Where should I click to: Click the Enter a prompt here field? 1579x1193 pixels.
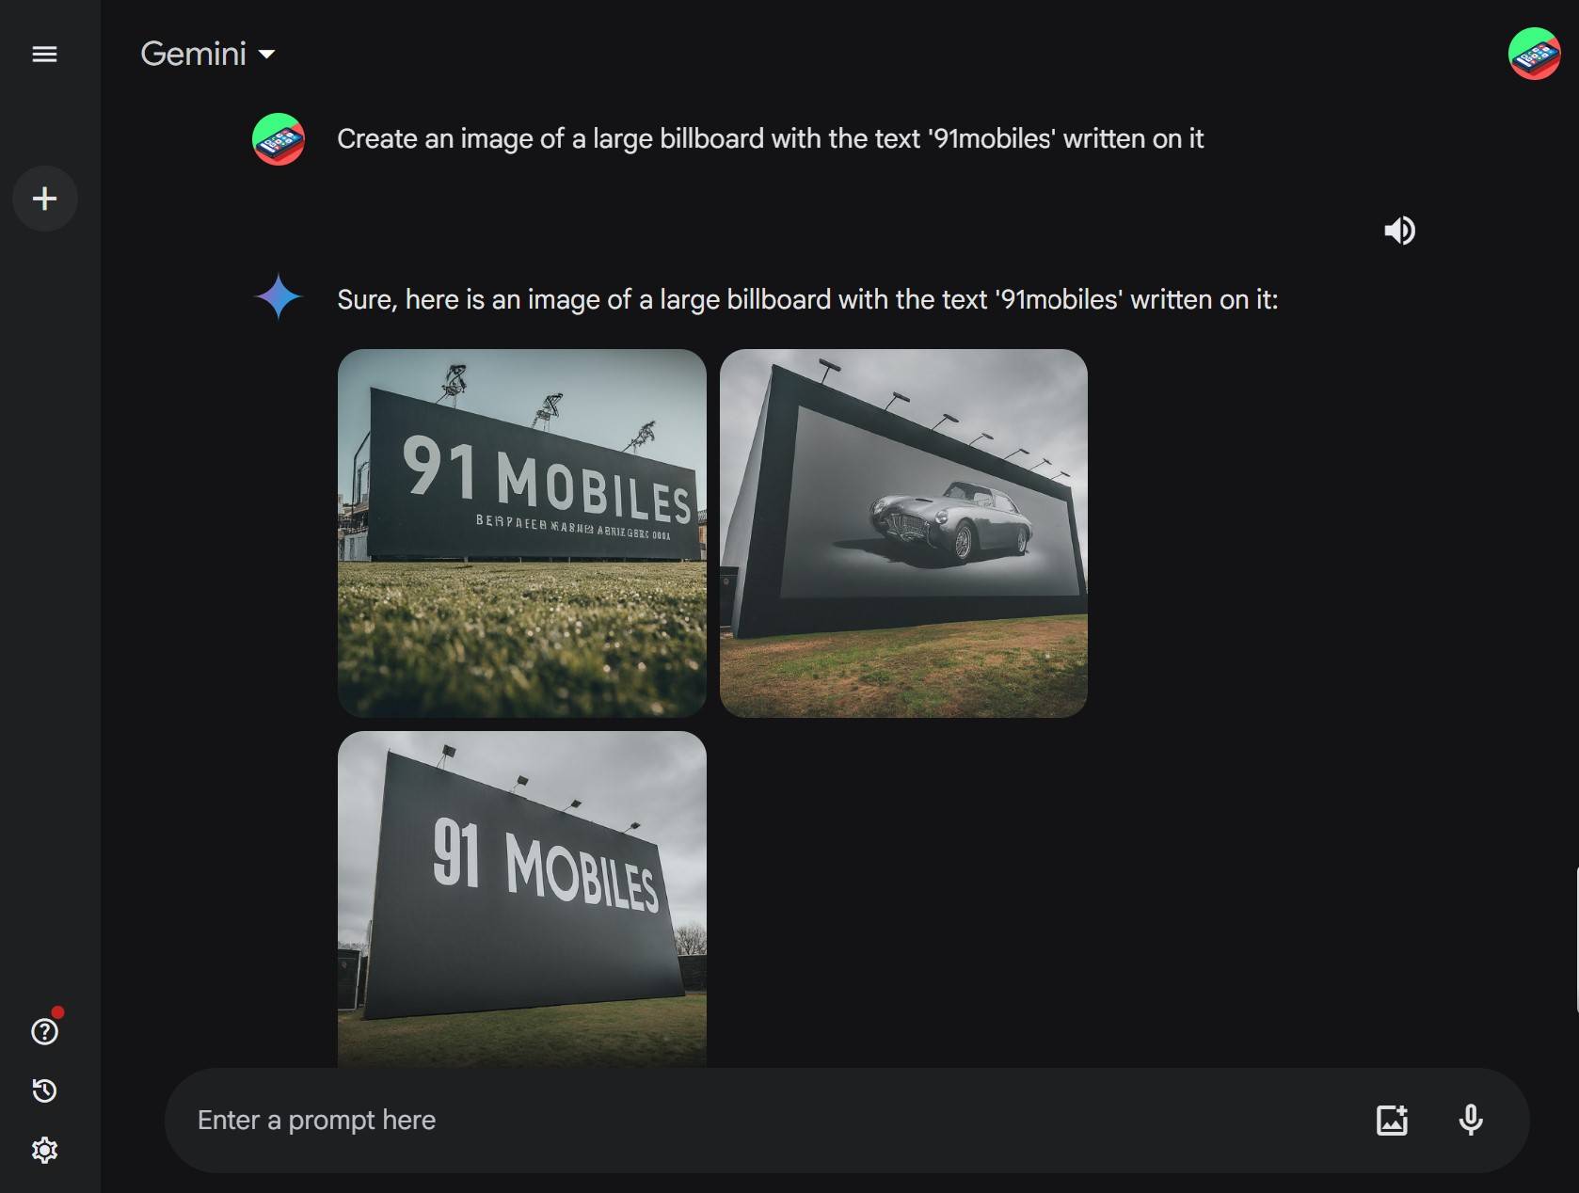[772, 1120]
